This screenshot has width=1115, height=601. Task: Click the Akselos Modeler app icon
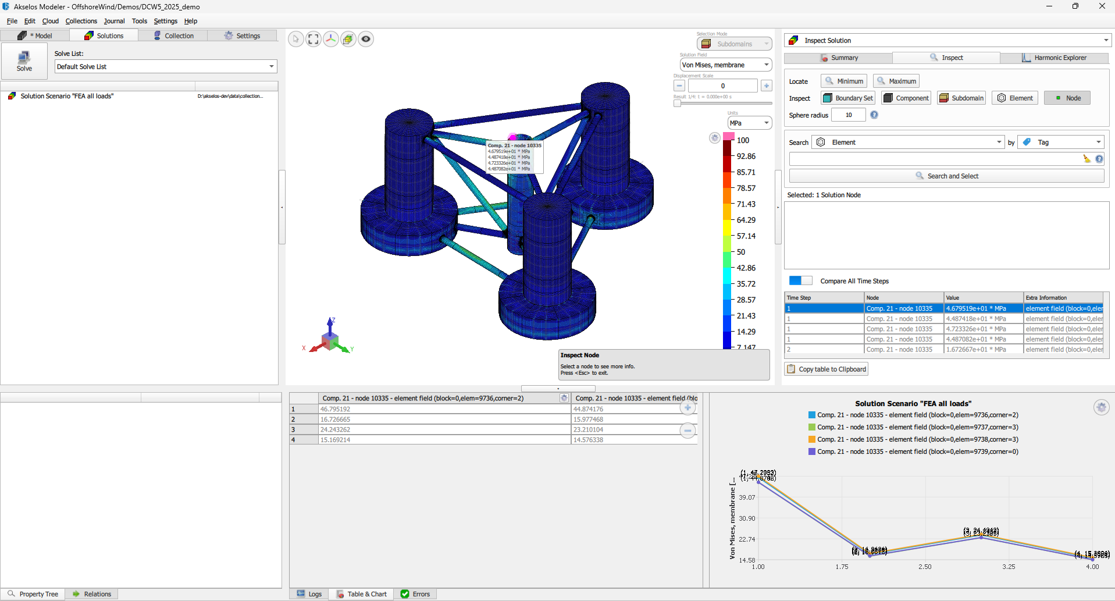pos(6,6)
